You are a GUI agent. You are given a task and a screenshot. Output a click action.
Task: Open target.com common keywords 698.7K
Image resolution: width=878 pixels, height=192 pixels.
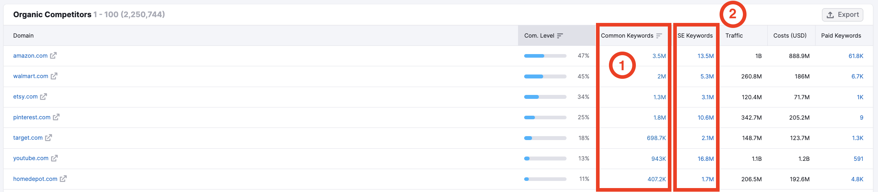pos(656,138)
